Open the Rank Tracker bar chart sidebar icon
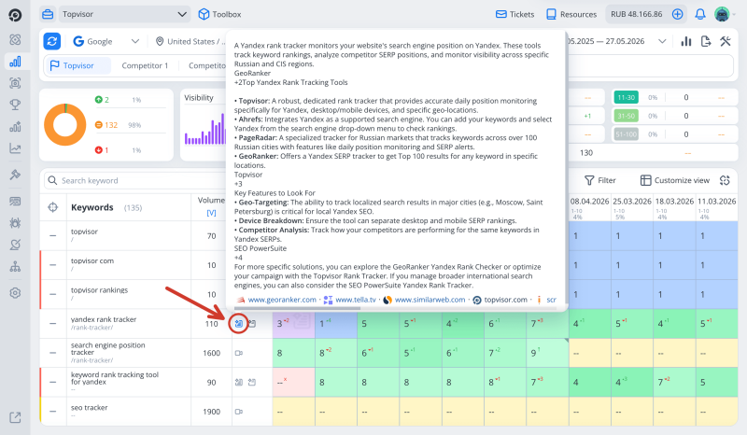Image resolution: width=747 pixels, height=435 pixels. [15, 62]
